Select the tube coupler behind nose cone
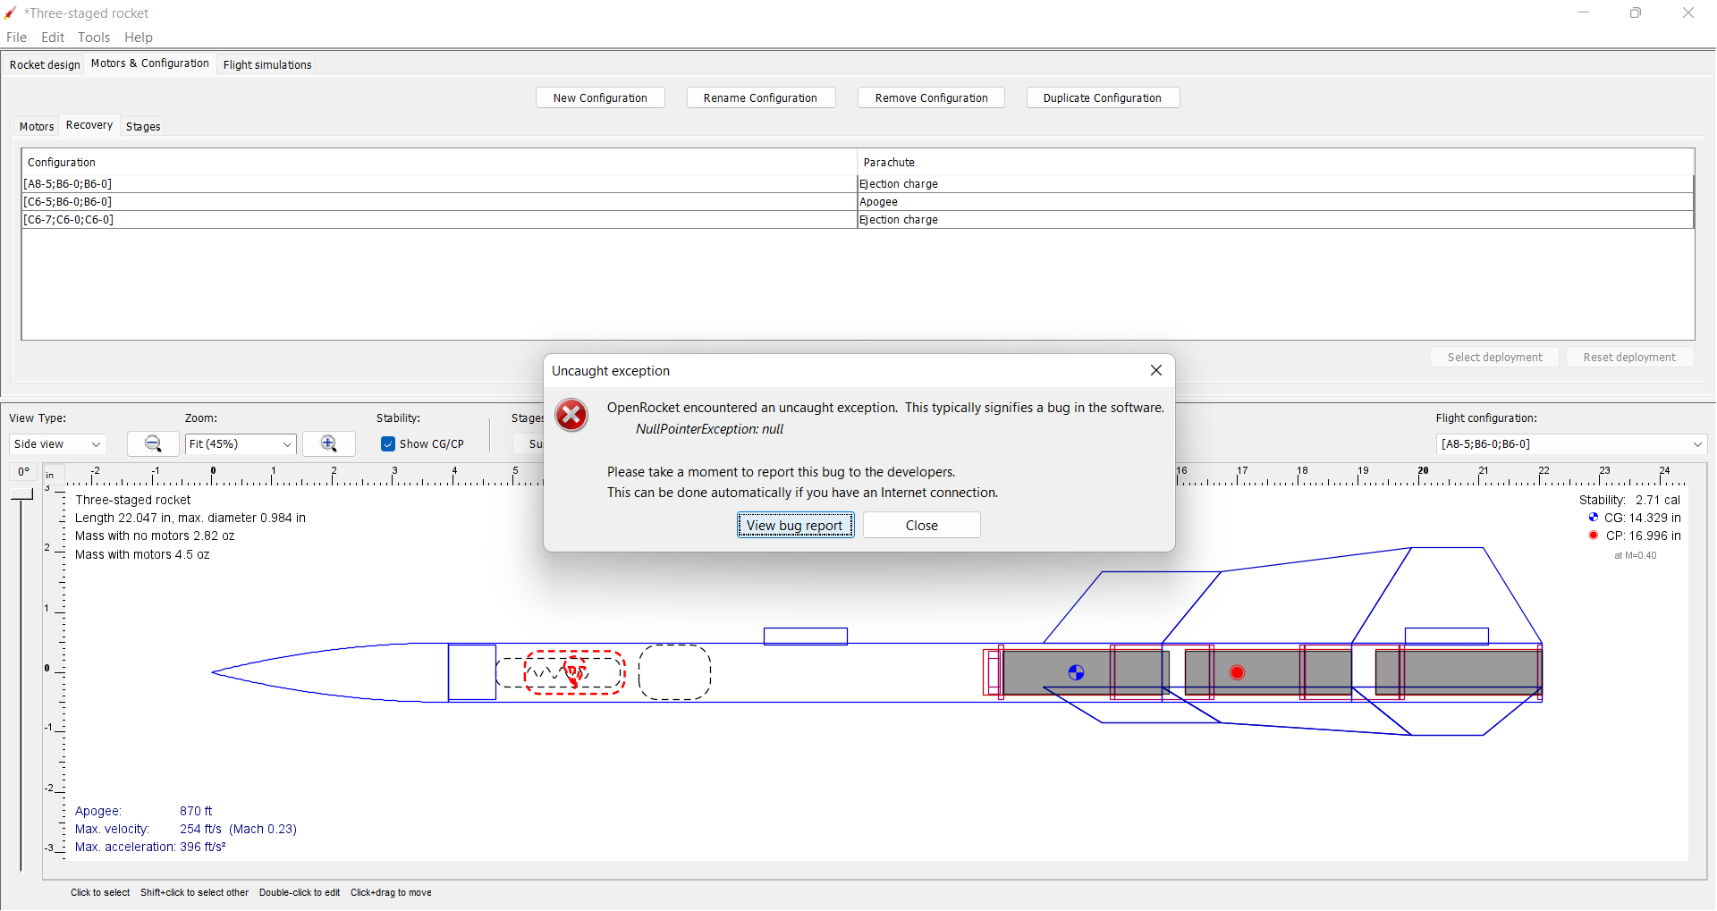 [471, 672]
